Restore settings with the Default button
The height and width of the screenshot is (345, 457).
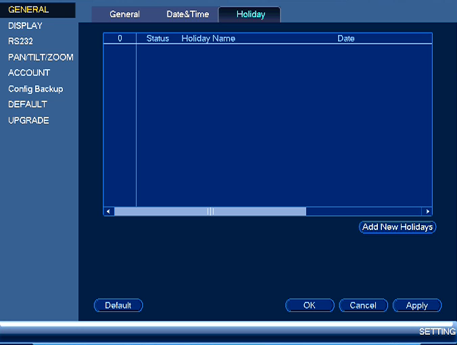point(118,305)
